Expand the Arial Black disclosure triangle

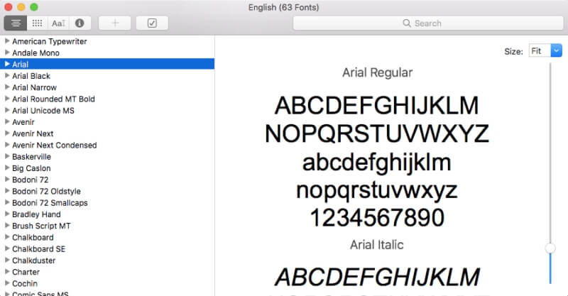(x=7, y=76)
